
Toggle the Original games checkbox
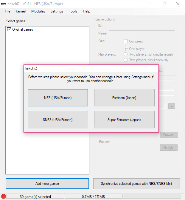coord(9,29)
